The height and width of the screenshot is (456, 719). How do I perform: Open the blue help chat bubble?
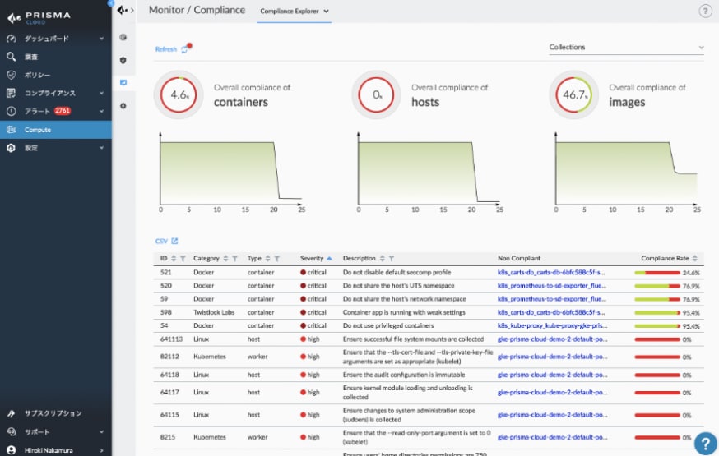tap(705, 443)
